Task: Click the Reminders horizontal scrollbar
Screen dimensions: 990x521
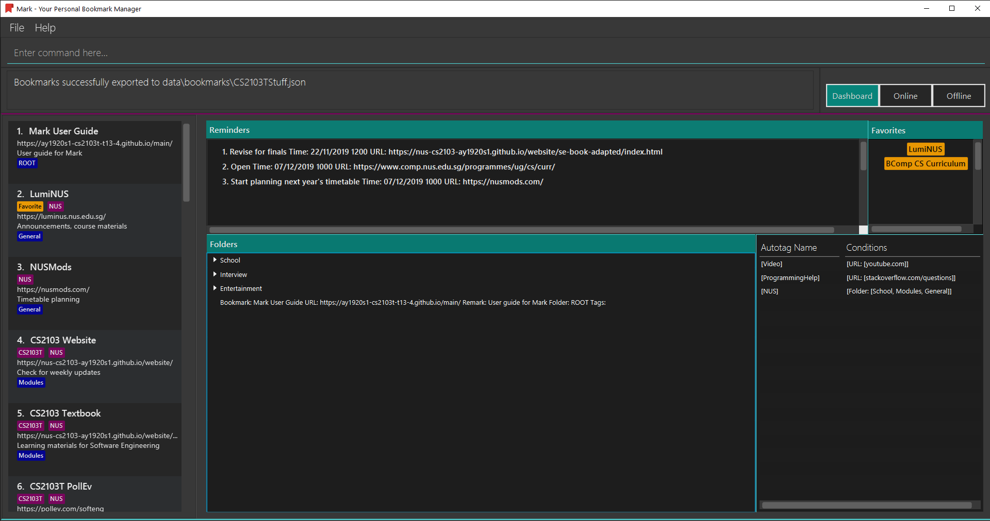Action: click(521, 230)
